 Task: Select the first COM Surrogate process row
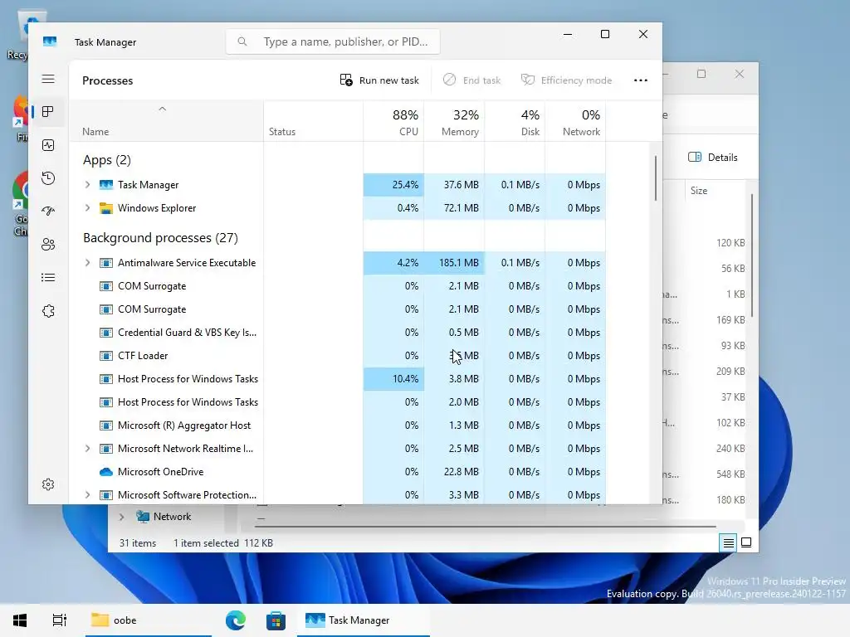coord(337,286)
